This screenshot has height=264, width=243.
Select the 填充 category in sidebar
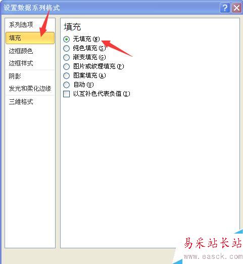[30, 38]
